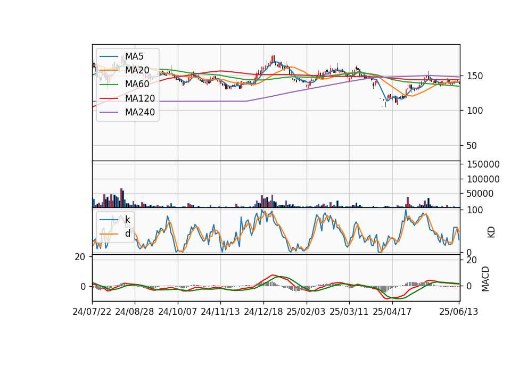Screen dimensions: 511x367
Task: Click the price axis label 100 beside price chart
Action: point(475,111)
